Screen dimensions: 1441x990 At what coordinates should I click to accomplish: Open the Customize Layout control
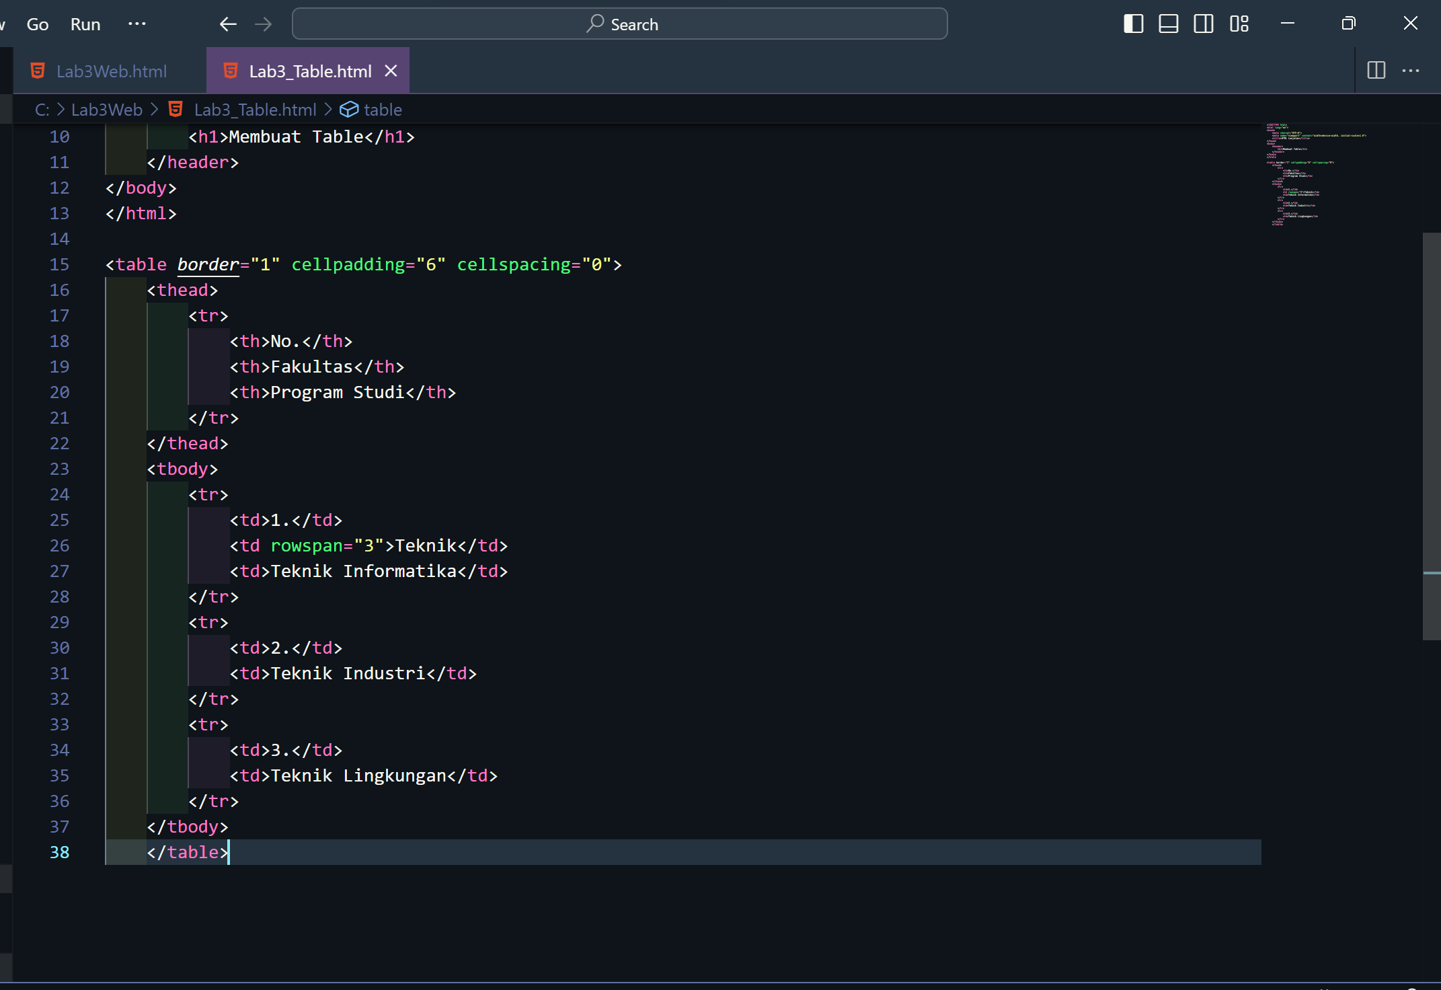pos(1239,24)
